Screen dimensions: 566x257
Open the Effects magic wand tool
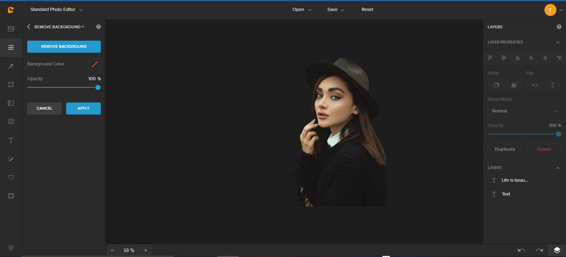(x=11, y=66)
